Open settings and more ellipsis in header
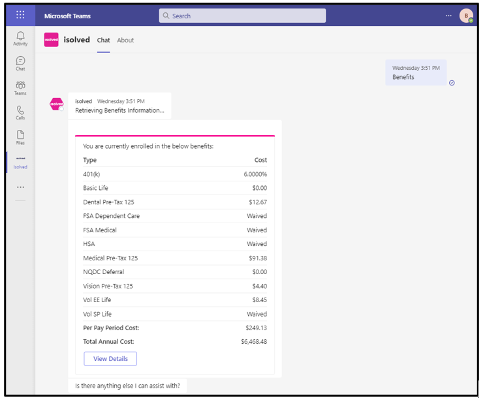 click(448, 16)
